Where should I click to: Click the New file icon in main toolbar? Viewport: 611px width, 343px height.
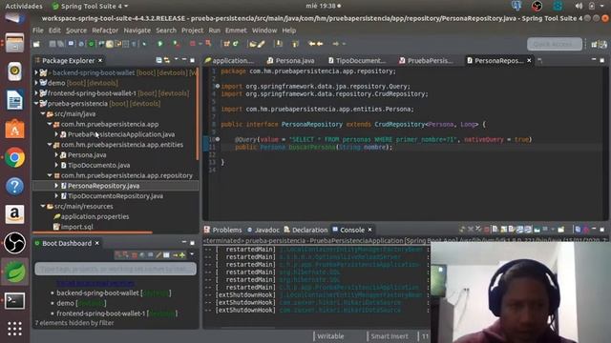pyautogui.click(x=36, y=44)
